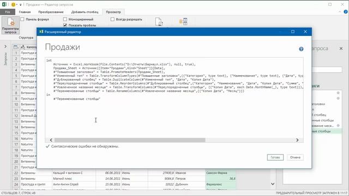Open the advanced editor page icon in ribbon

159,22
